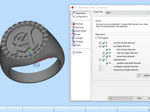Image resolution: width=150 pixels, height=112 pixels.
Task: Open the Normals fix icon
Action: pos(73,24)
